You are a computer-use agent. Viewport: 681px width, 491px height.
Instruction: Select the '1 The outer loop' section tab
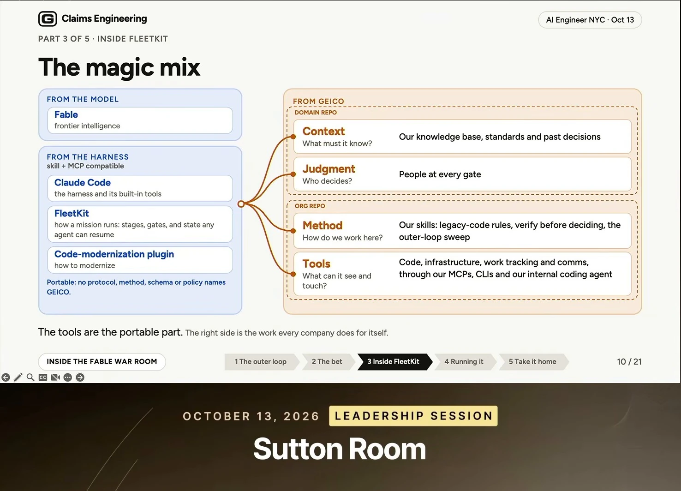261,362
